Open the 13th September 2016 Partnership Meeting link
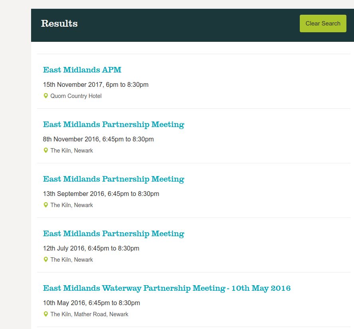 coord(113,179)
